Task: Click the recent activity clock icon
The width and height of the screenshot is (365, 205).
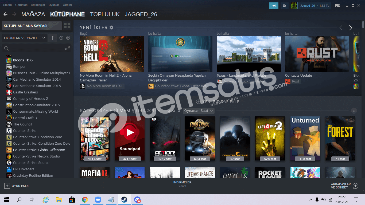Action: 61,38
